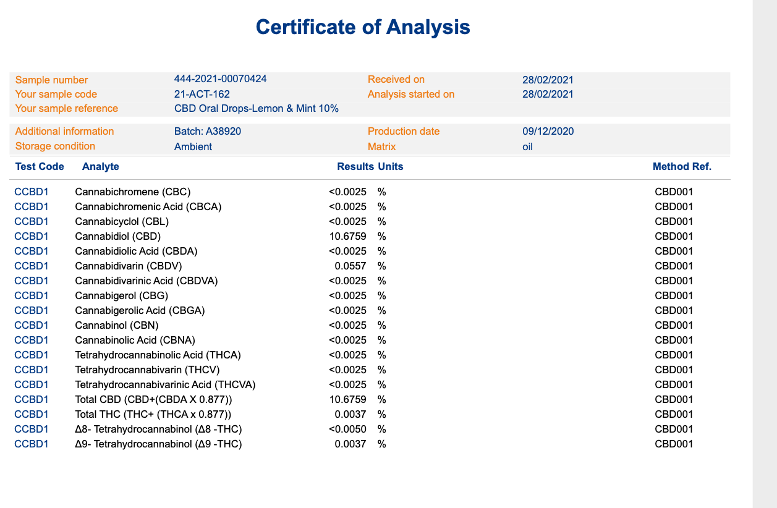Click CBD001 in the Δ9-THC row
This screenshot has width=777, height=508.
[674, 444]
